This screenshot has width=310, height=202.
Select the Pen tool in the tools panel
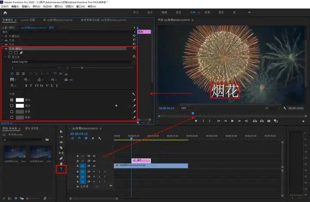coord(61,158)
